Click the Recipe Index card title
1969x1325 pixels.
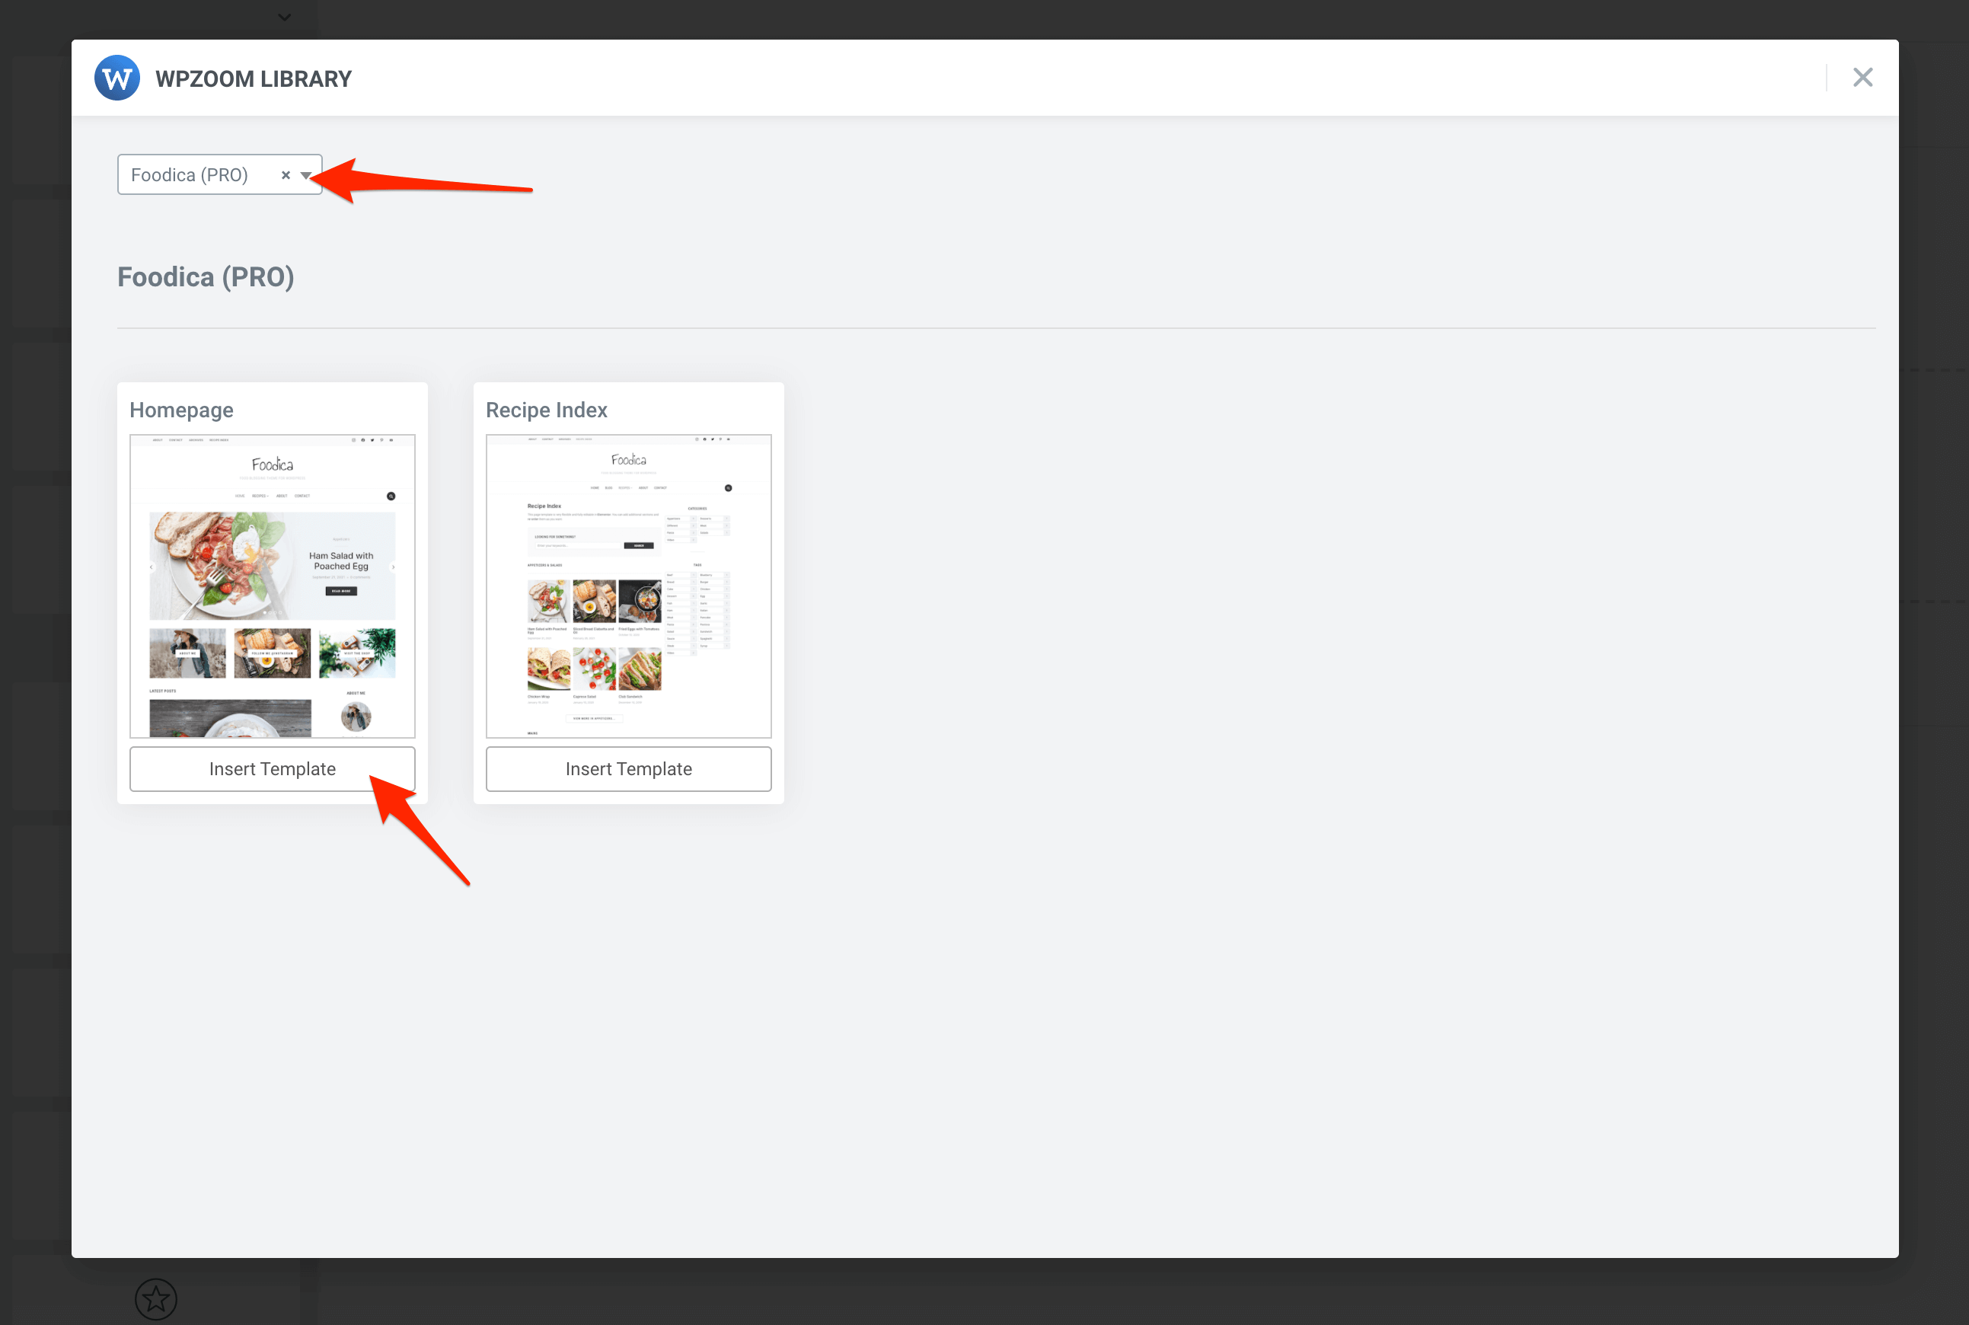547,410
